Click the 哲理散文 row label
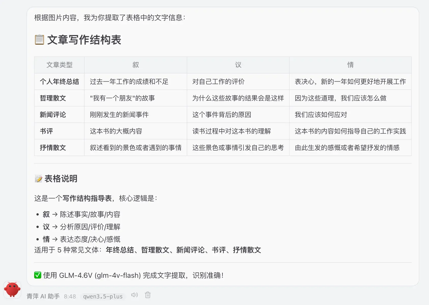The width and height of the screenshot is (429, 305). coord(53,98)
